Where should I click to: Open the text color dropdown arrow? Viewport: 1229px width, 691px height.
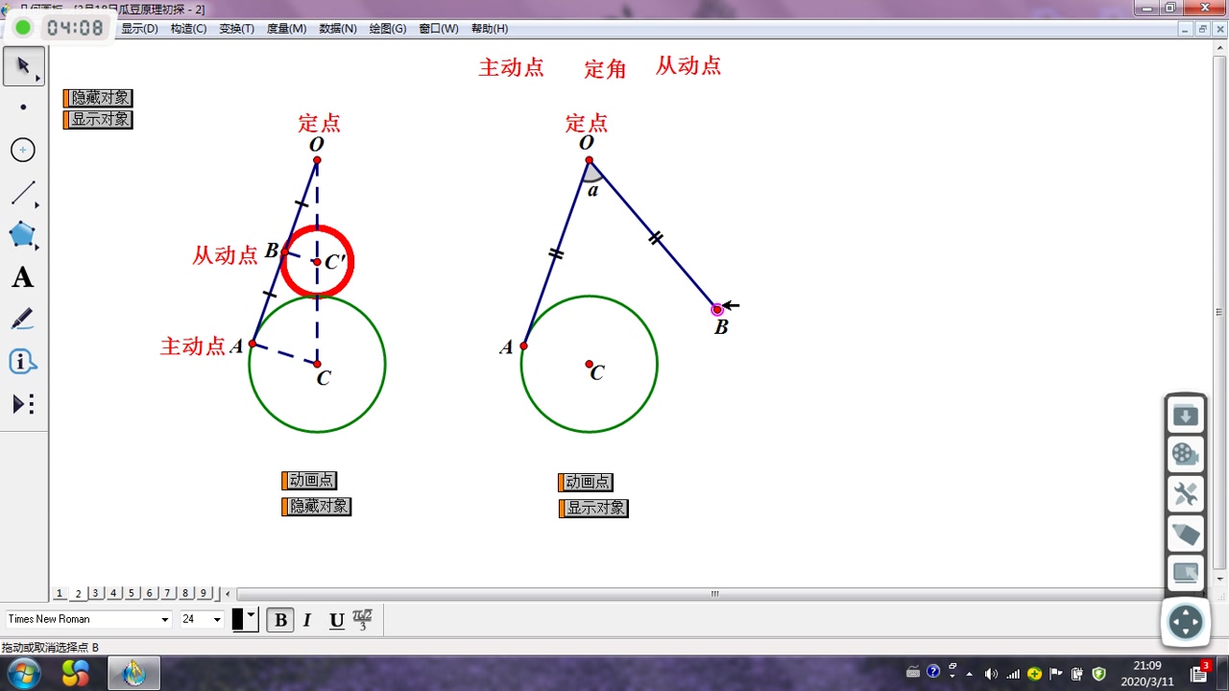pos(252,615)
